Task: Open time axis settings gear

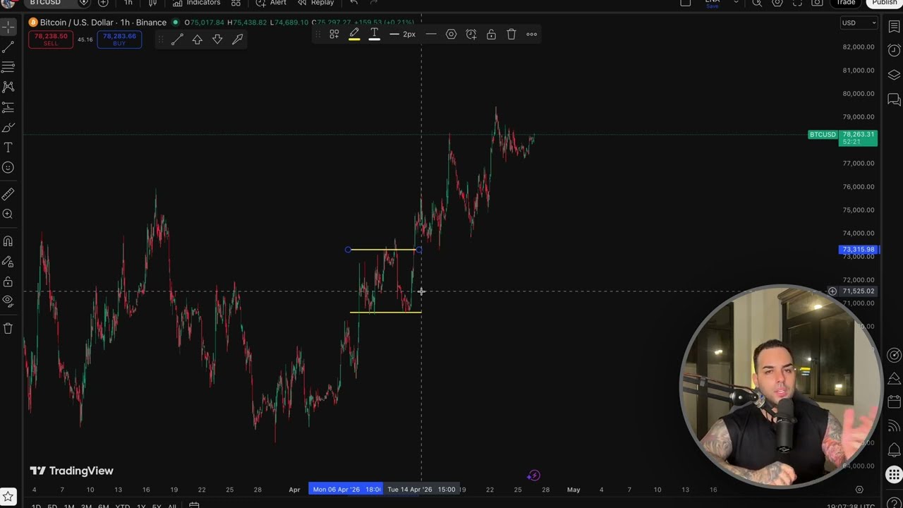Action: point(859,490)
